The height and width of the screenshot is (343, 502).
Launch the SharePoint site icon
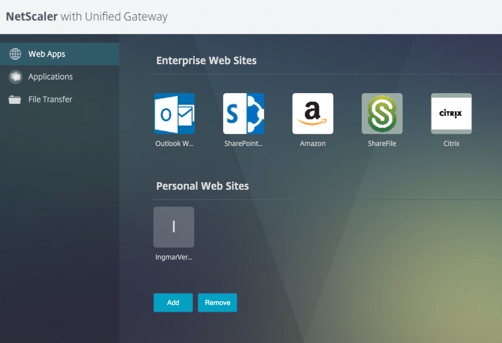point(244,114)
